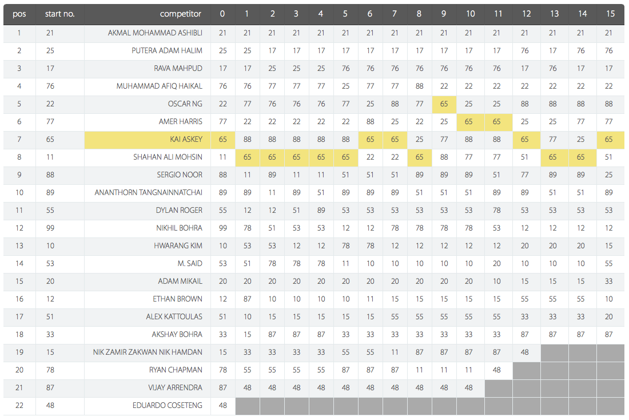Click highlighted 65 in OSCAR NG row

click(x=444, y=104)
